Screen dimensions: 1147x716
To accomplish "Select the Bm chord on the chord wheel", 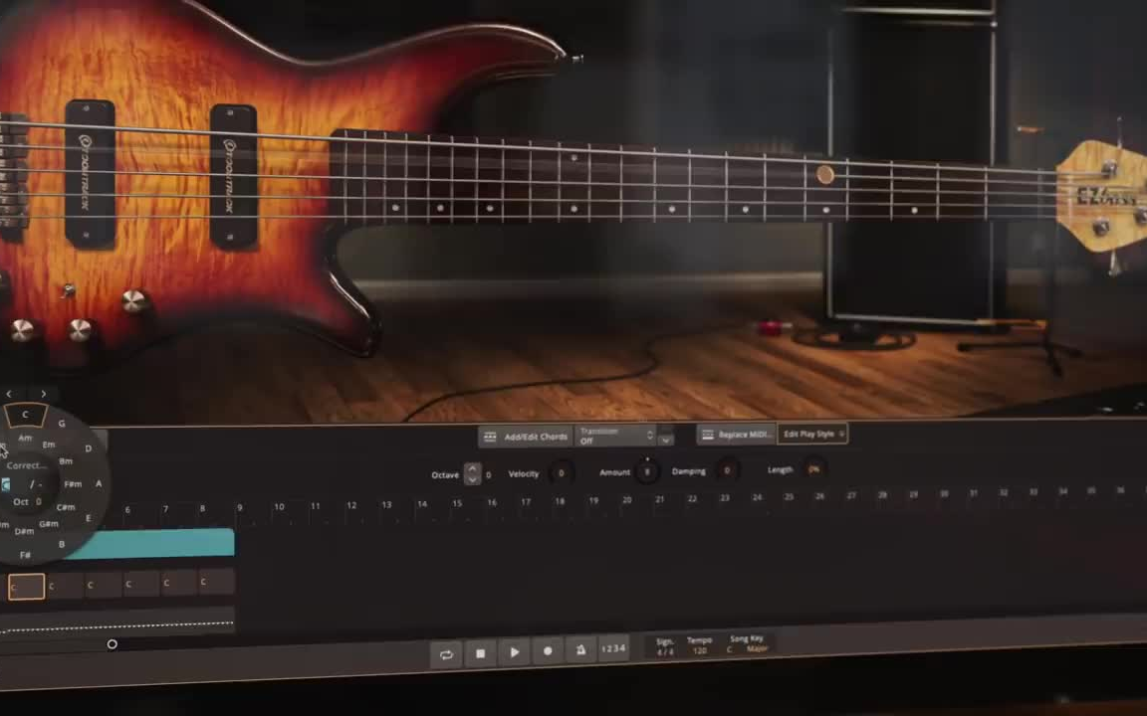I will coord(66,461).
